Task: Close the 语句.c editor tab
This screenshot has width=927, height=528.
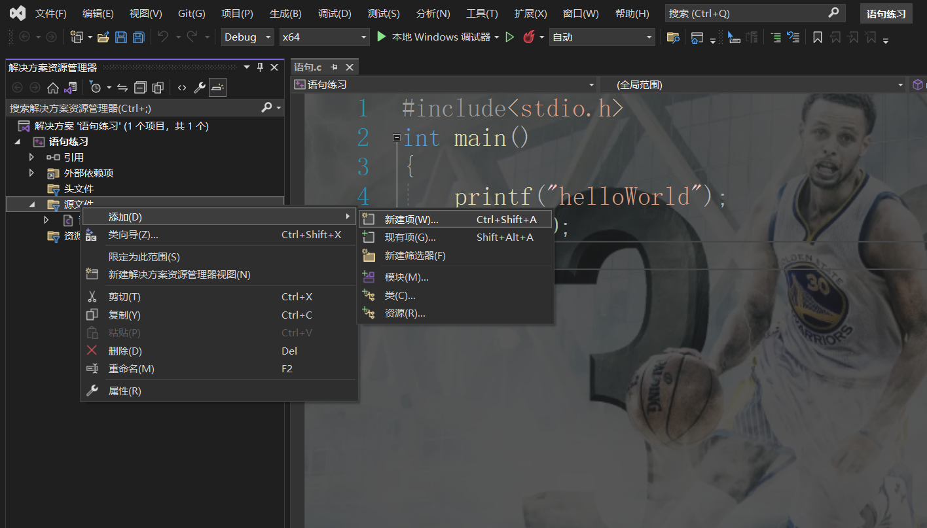Action: coord(350,67)
